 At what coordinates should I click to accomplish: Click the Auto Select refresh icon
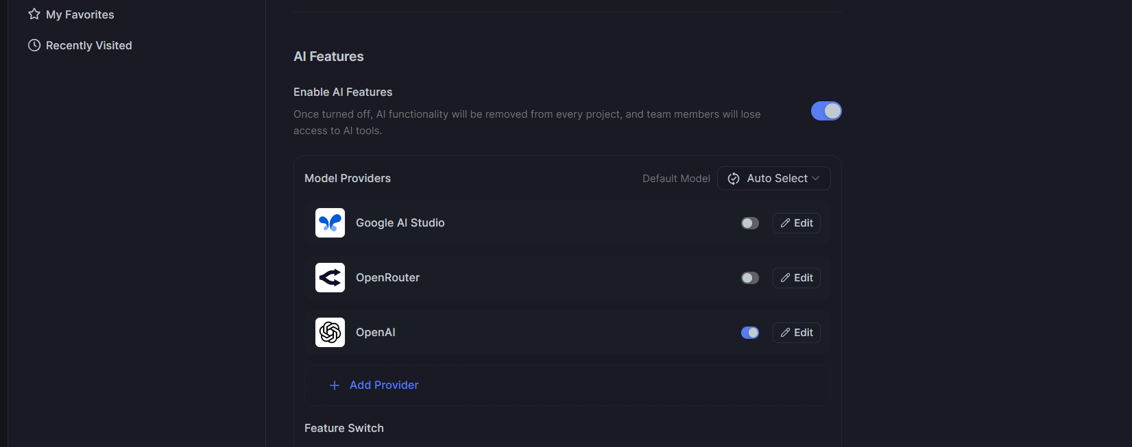[x=734, y=179]
